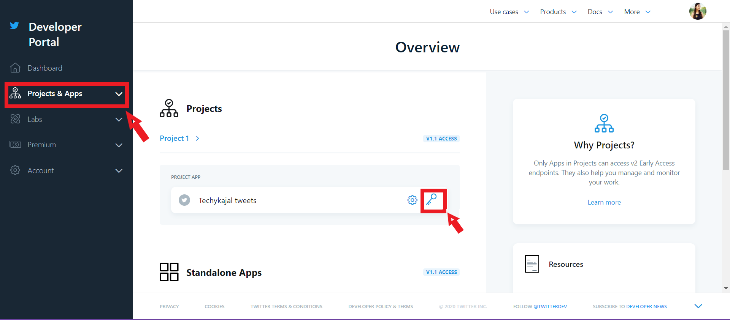Open keys and tokens key icon
The height and width of the screenshot is (320, 730).
click(x=432, y=200)
